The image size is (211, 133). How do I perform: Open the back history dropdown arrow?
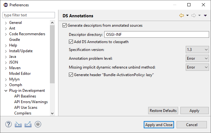(x=187, y=15)
